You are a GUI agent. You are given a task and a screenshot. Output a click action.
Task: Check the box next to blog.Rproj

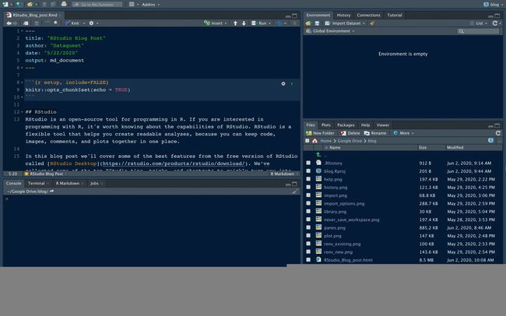pyautogui.click(x=308, y=171)
